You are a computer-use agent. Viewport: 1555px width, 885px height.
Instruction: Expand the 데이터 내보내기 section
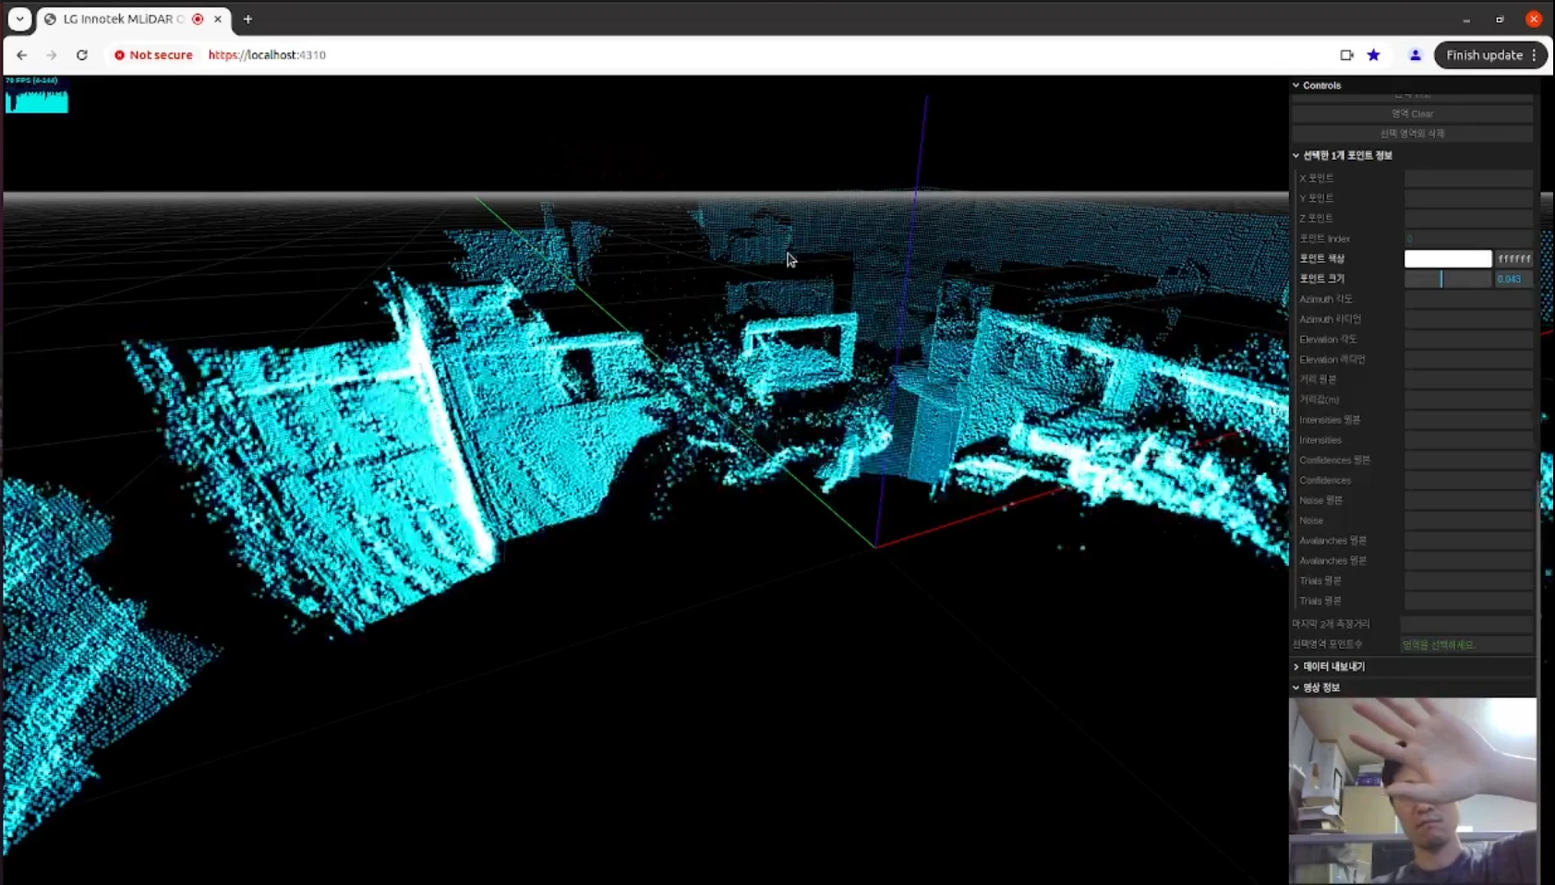(x=1332, y=666)
